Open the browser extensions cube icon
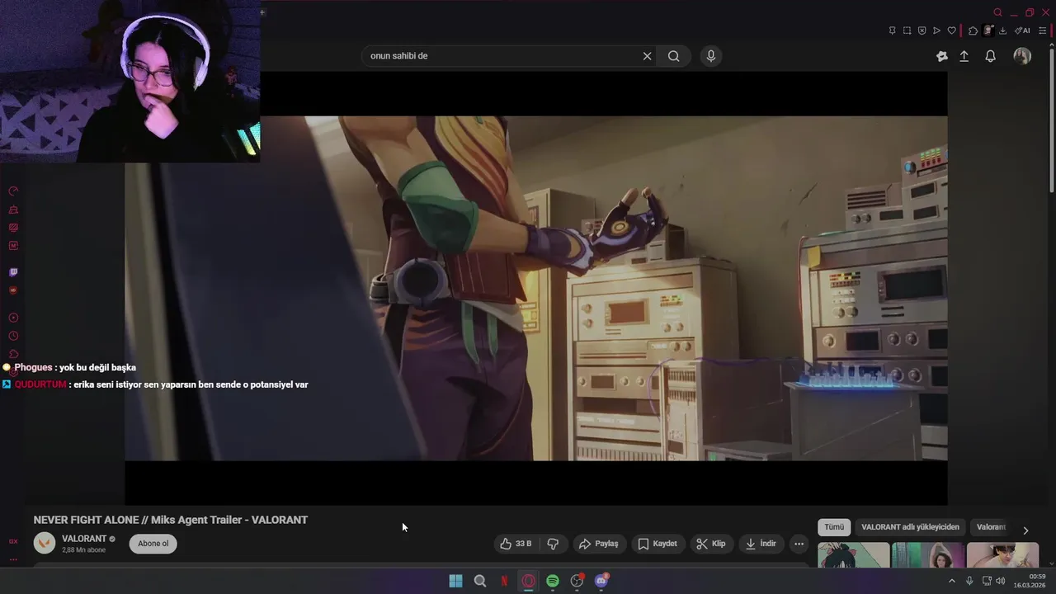This screenshot has width=1056, height=594. [x=973, y=31]
